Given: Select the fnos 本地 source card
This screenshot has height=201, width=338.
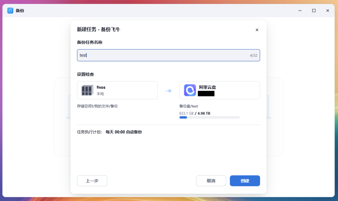Looking at the screenshot, I should click(117, 90).
